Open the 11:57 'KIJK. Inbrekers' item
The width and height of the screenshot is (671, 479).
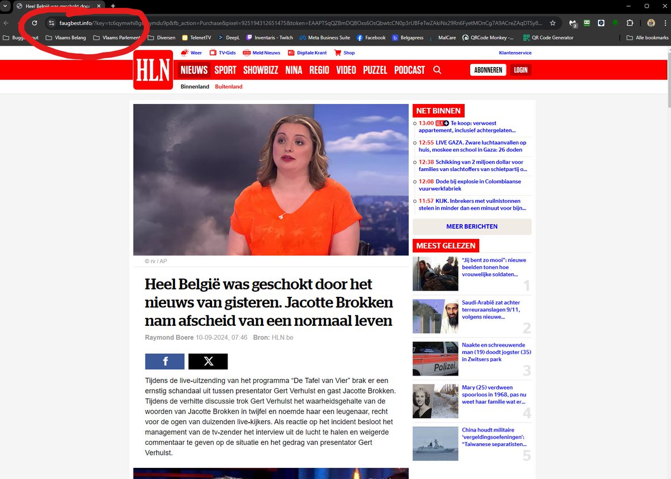[472, 204]
